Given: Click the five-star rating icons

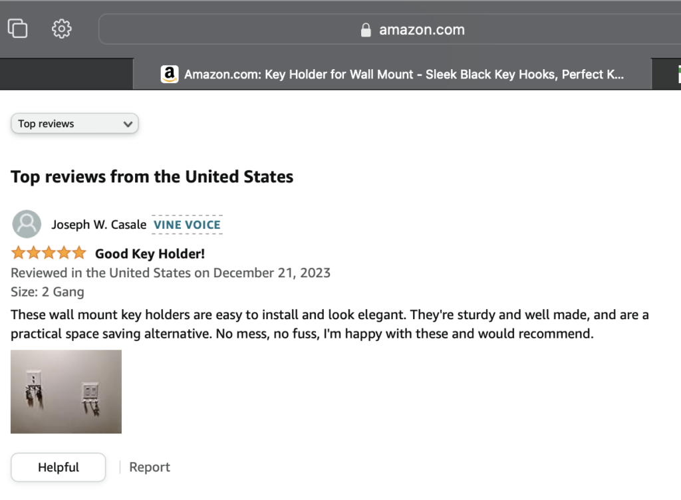Looking at the screenshot, I should (49, 253).
